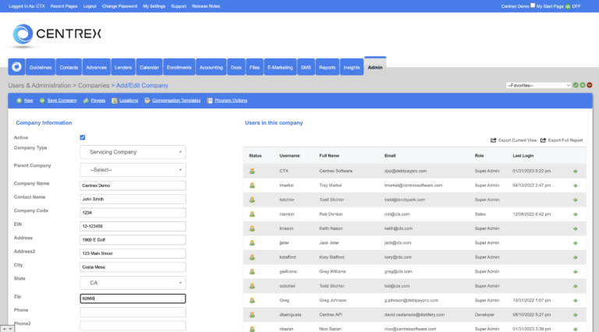Open the home swirl icon tab
Viewport: 599px width, 332px height.
pos(16,67)
